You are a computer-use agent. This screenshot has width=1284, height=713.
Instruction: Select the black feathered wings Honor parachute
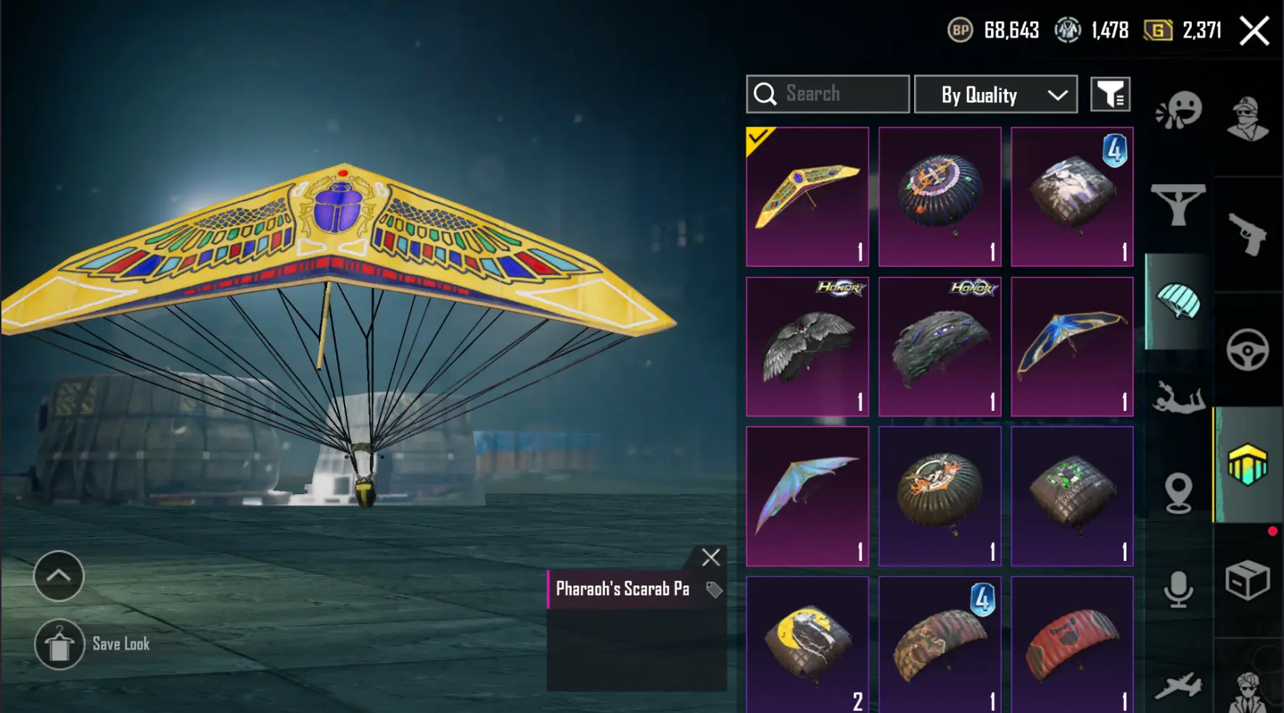click(807, 346)
